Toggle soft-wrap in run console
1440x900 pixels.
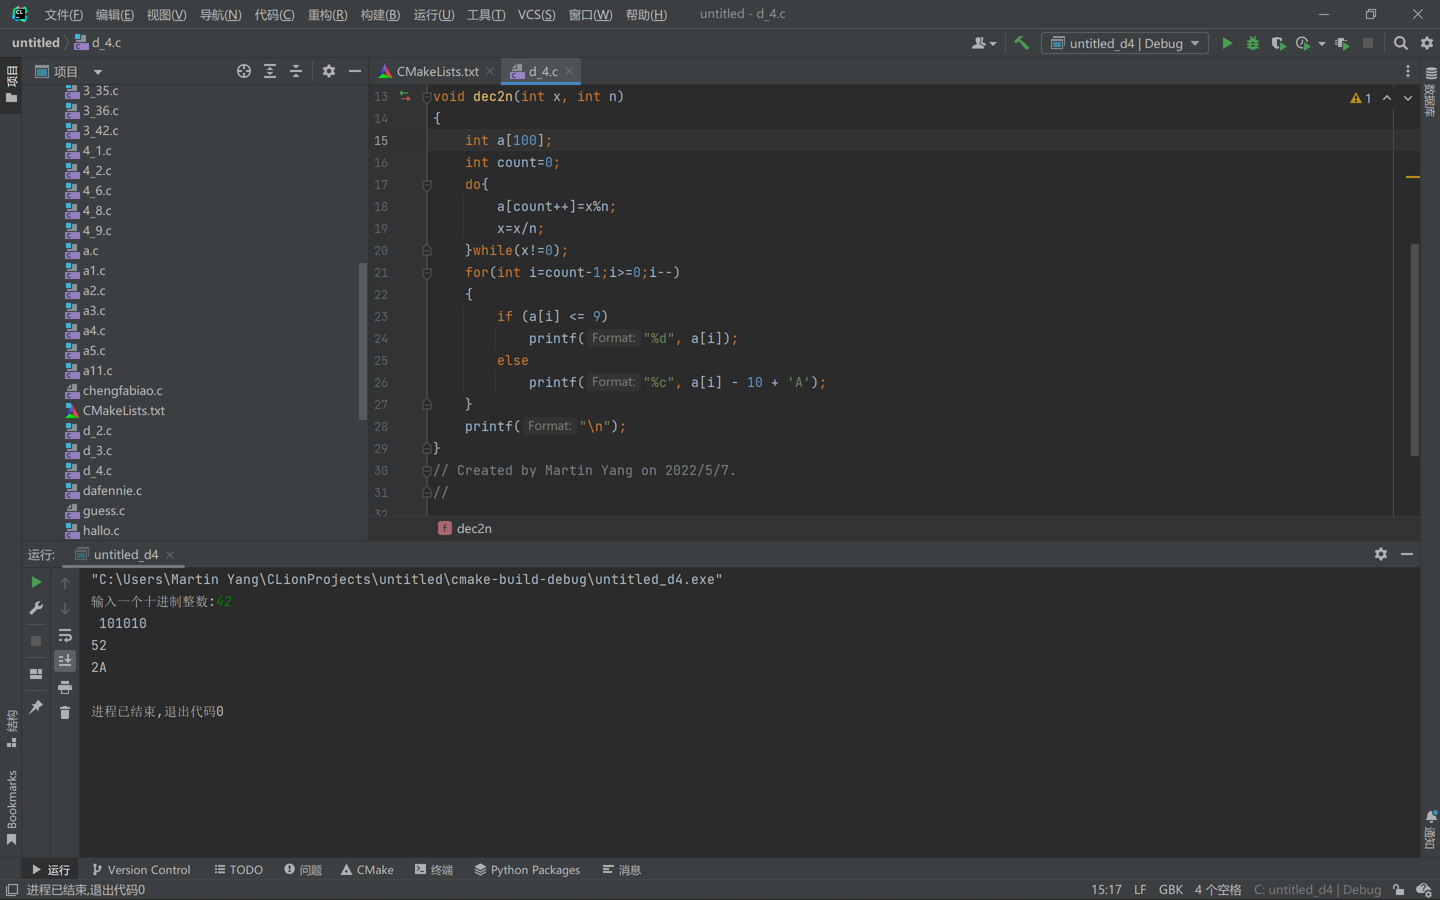65,635
